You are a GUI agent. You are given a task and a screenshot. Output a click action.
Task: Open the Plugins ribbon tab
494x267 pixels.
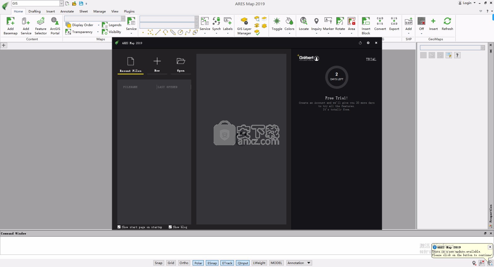point(129,11)
